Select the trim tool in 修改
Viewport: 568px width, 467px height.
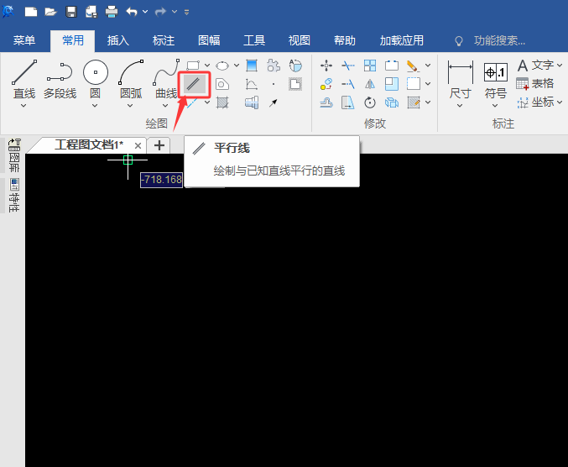pos(347,66)
